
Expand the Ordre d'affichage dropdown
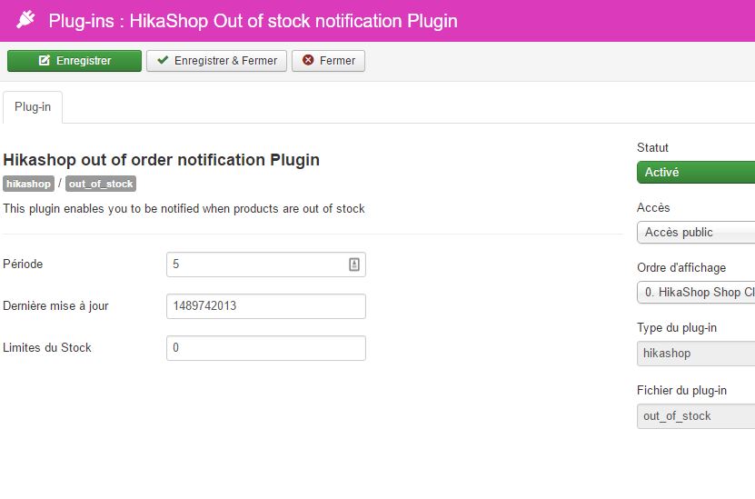(x=695, y=293)
